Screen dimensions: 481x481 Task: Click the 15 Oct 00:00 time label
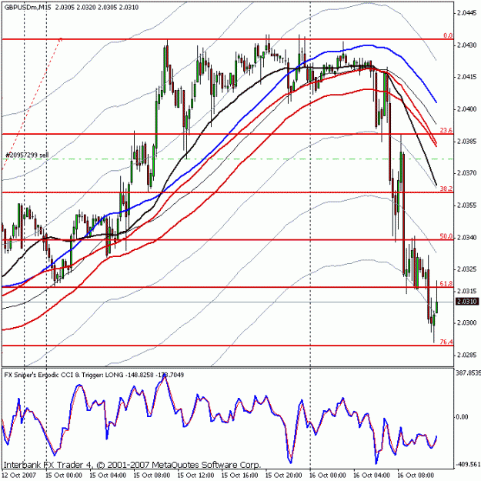(64, 476)
